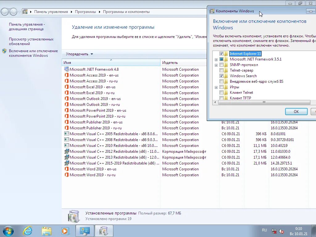Click the muted volume tray icon
This screenshot has width=316, height=237.
tap(281, 231)
